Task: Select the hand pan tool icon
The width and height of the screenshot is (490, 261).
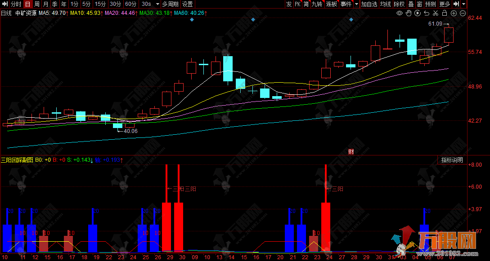Action: [x=408, y=13]
